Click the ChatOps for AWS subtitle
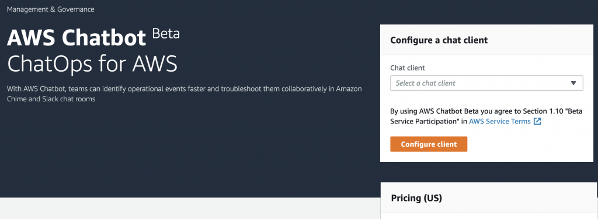 (92, 63)
